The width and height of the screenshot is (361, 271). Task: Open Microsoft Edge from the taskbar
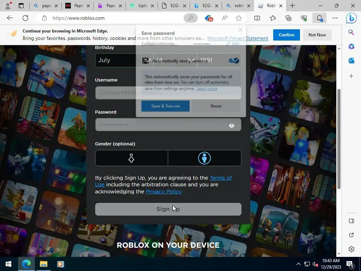(x=26, y=264)
